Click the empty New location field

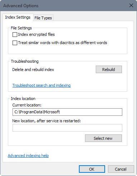pyautogui.click(x=67, y=128)
